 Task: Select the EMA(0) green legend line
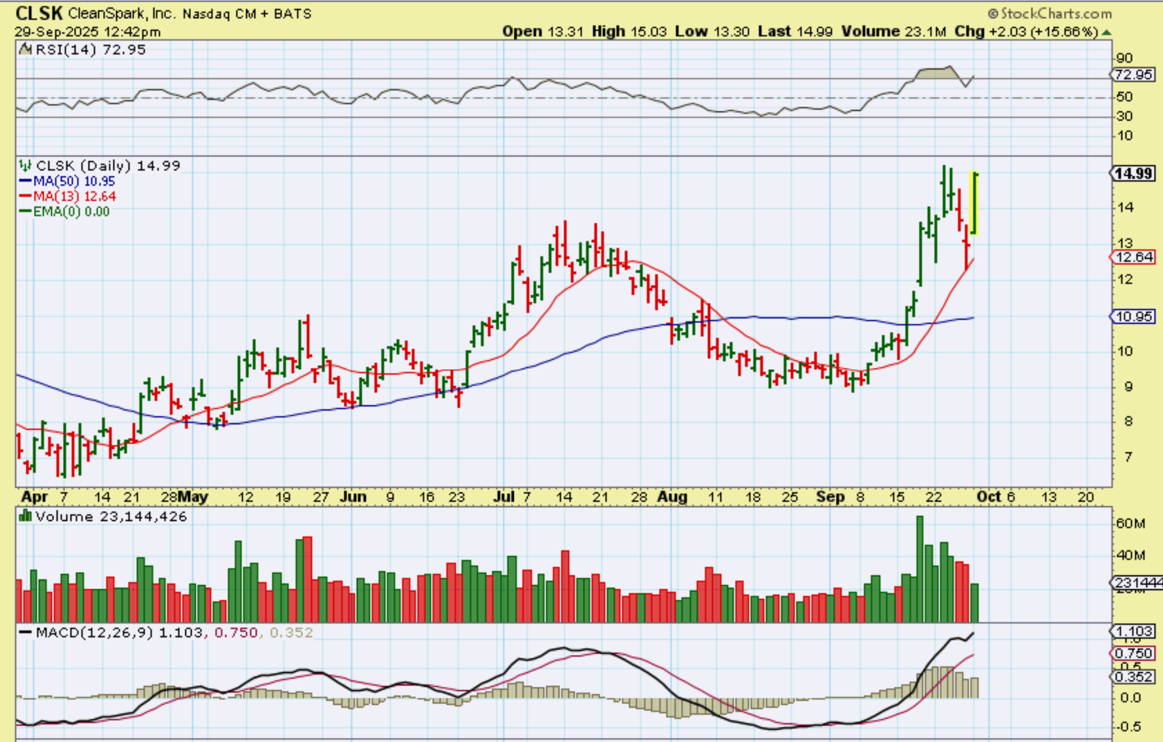(x=25, y=211)
